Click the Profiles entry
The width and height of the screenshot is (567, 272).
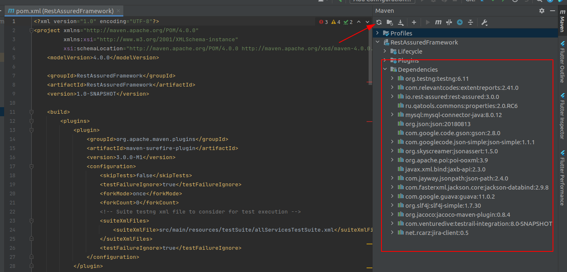pyautogui.click(x=399, y=33)
